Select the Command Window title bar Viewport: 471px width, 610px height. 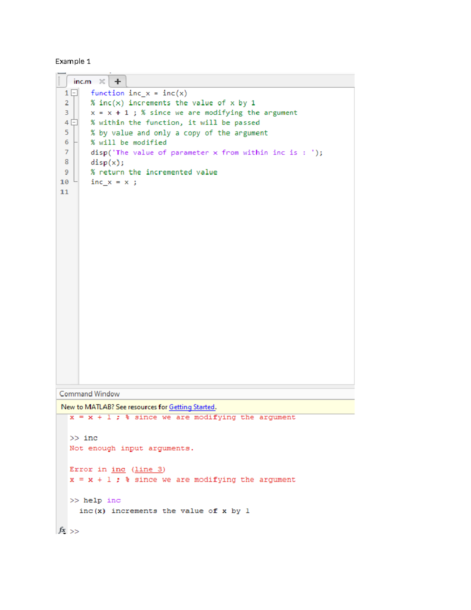[205, 394]
